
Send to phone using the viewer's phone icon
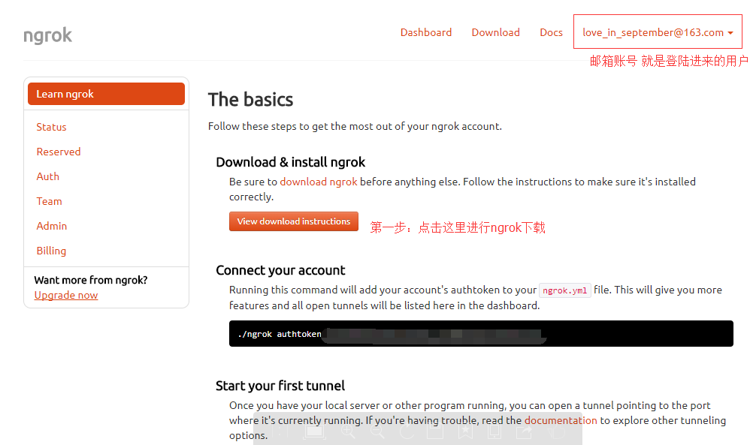[x=494, y=431]
